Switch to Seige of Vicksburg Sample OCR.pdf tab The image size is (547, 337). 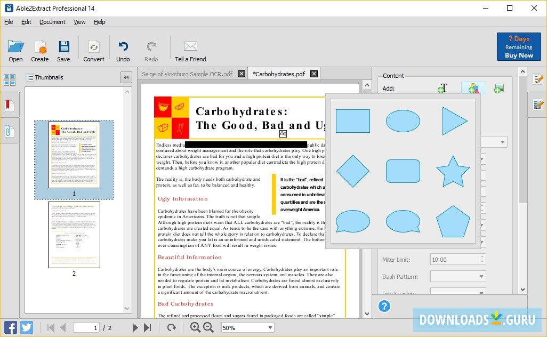[187, 74]
